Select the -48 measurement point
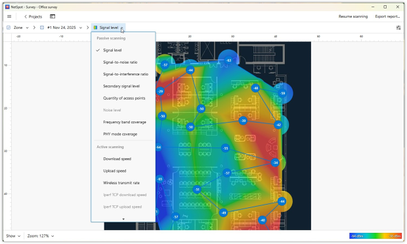The width and height of the screenshot is (407, 244). [255, 88]
